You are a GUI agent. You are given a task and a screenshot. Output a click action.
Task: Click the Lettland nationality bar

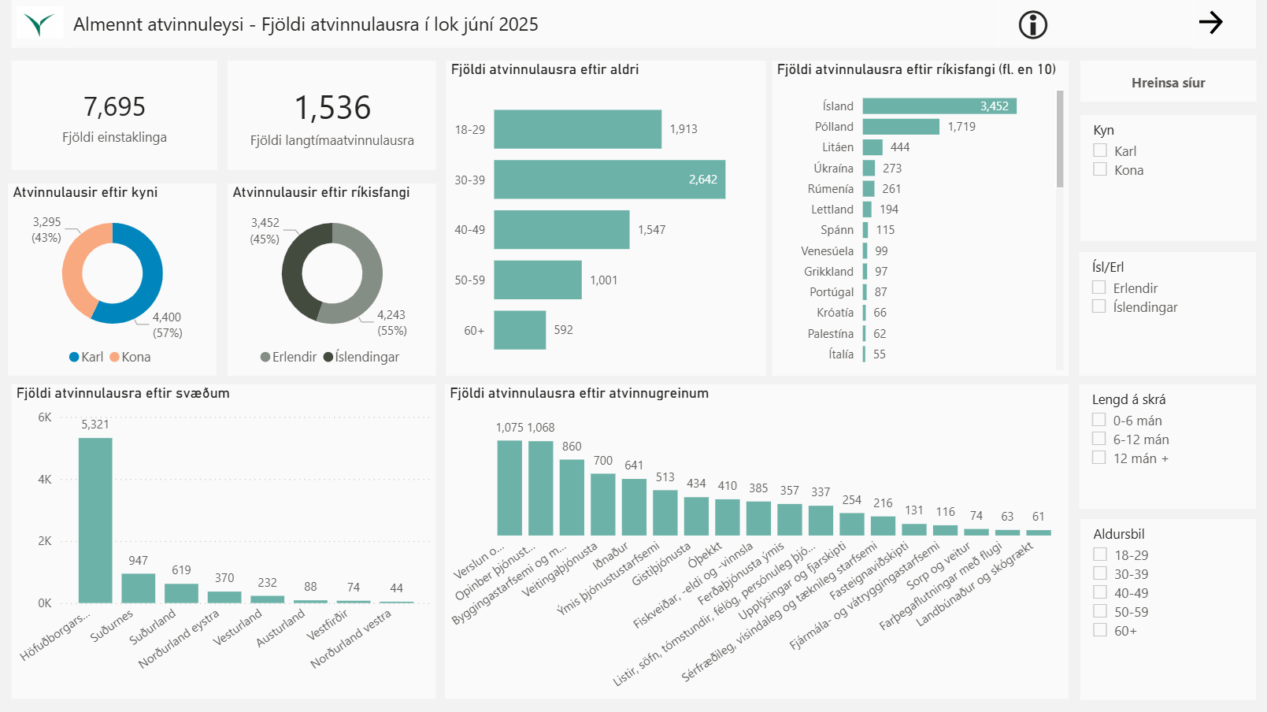pos(867,210)
